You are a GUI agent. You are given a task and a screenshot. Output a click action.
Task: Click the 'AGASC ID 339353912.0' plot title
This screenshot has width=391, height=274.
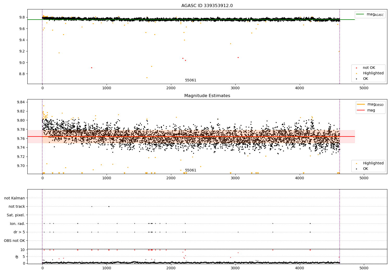click(x=207, y=6)
